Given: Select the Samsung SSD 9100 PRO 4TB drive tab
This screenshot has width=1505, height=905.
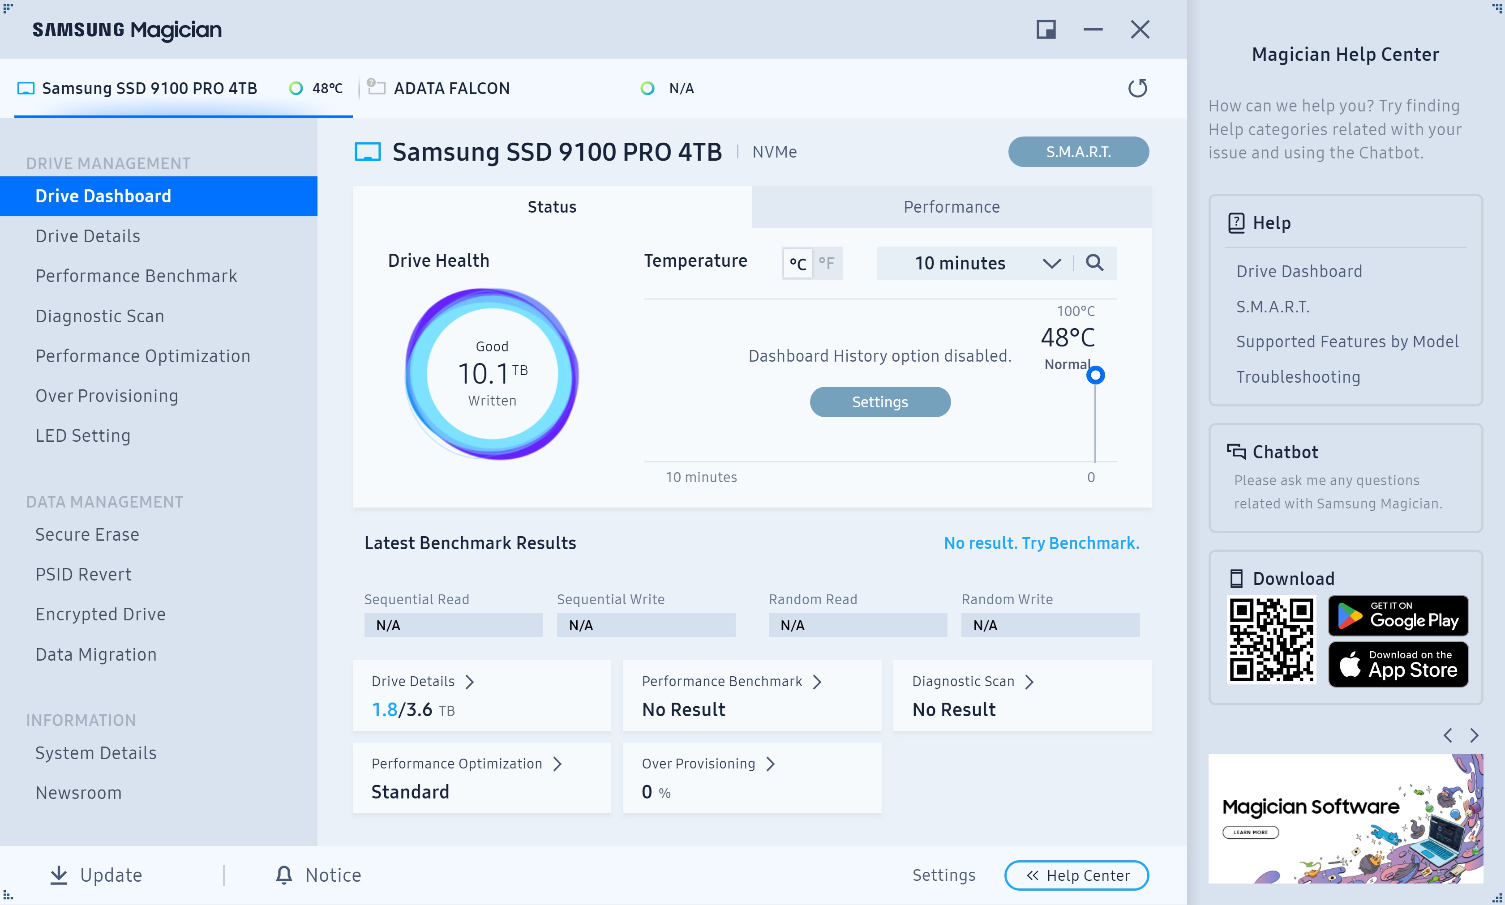Looking at the screenshot, I should click(x=183, y=89).
